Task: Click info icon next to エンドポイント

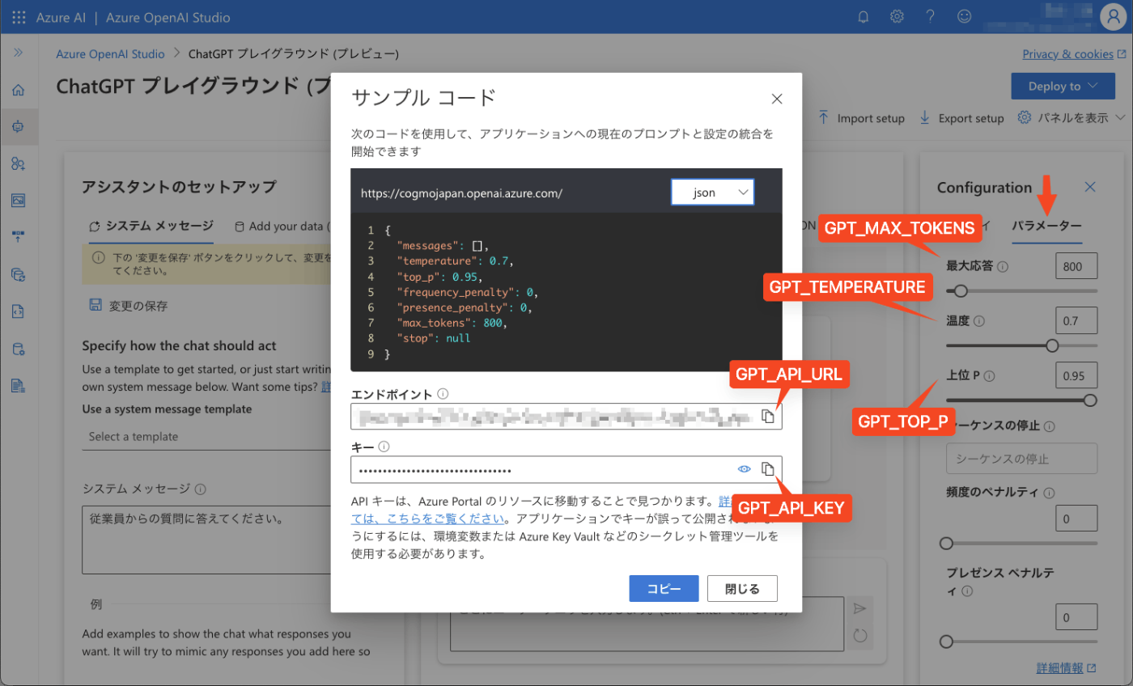Action: tap(443, 394)
